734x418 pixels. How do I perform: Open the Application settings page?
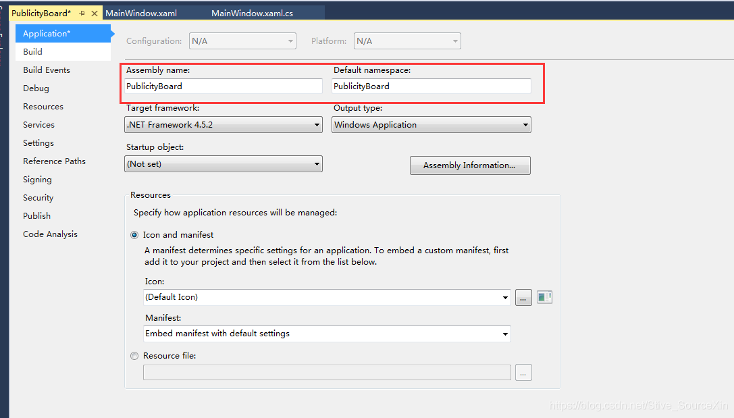pos(63,34)
